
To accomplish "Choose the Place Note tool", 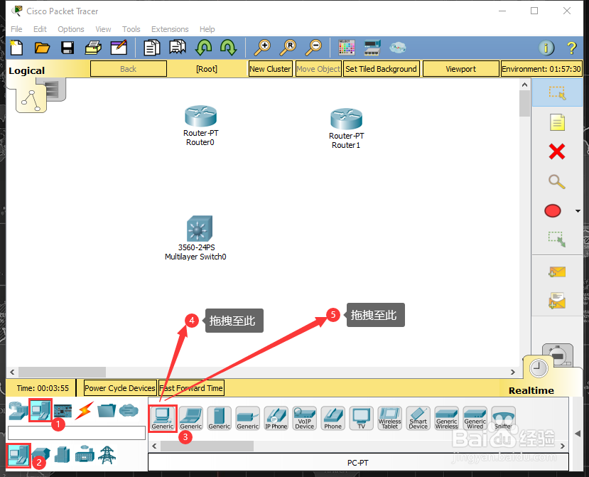I will [557, 122].
